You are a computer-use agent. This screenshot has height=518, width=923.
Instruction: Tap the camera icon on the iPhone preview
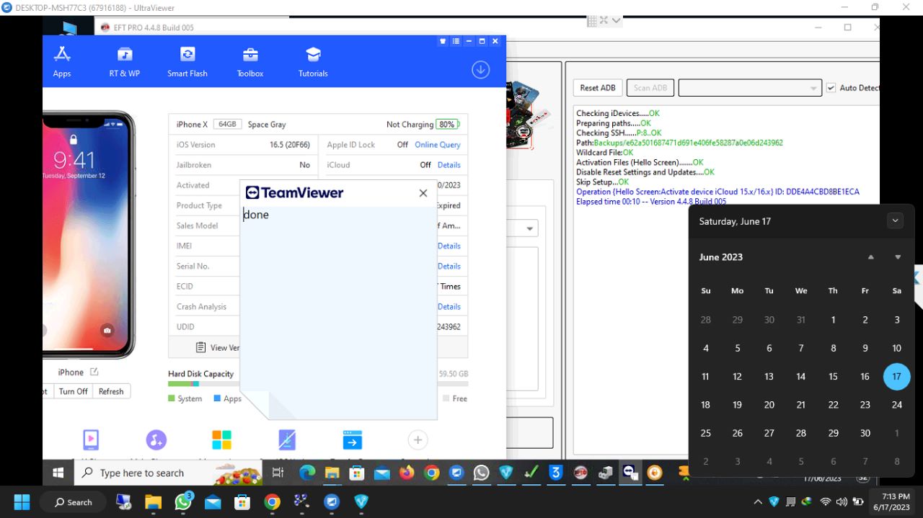[107, 331]
